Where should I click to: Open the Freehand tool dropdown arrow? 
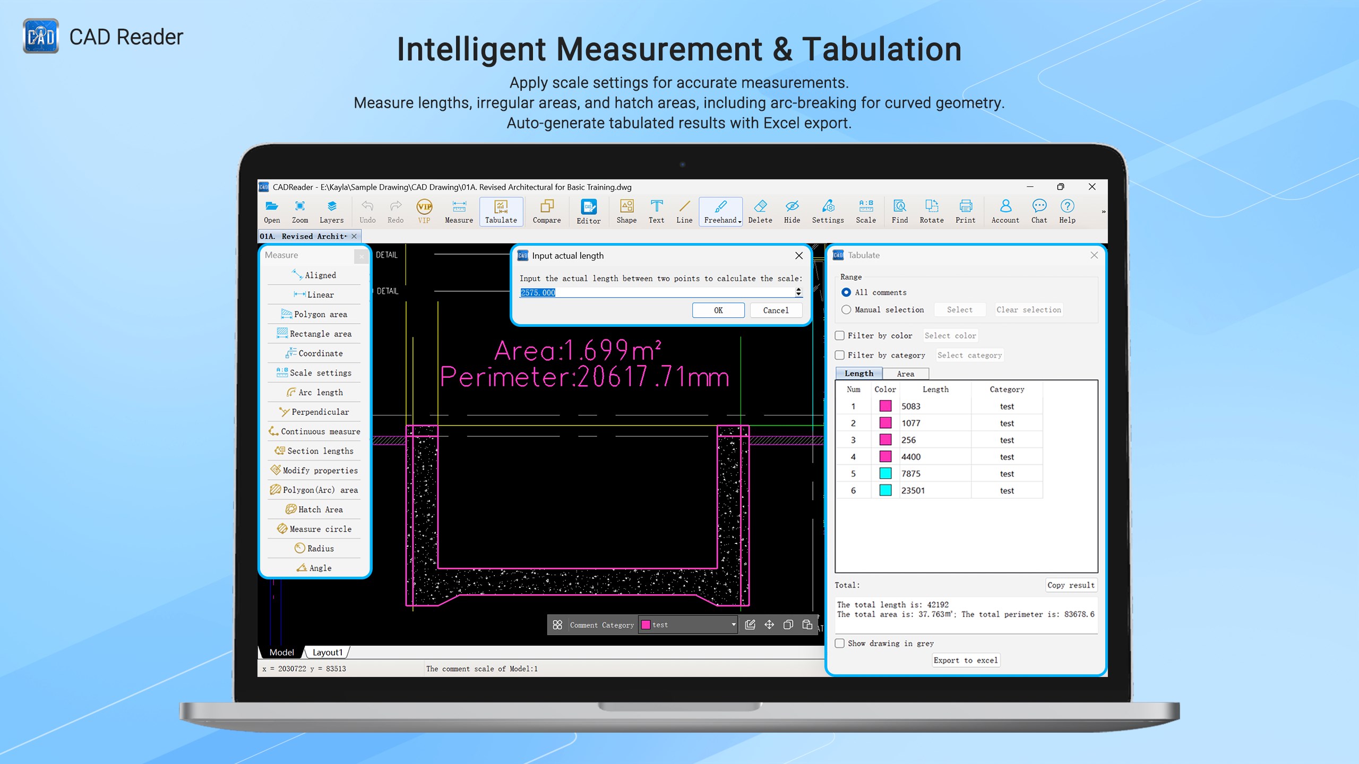tap(739, 221)
